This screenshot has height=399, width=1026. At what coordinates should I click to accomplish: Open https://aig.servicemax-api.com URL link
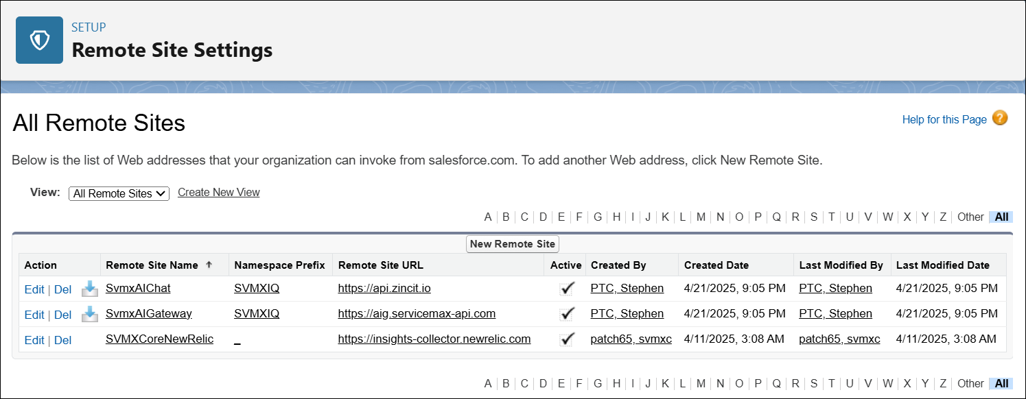click(x=417, y=314)
